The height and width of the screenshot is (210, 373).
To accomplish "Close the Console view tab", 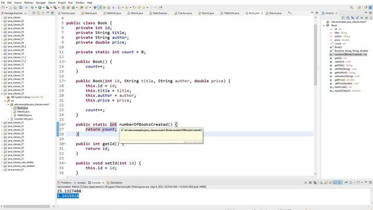I will [x=103, y=183].
